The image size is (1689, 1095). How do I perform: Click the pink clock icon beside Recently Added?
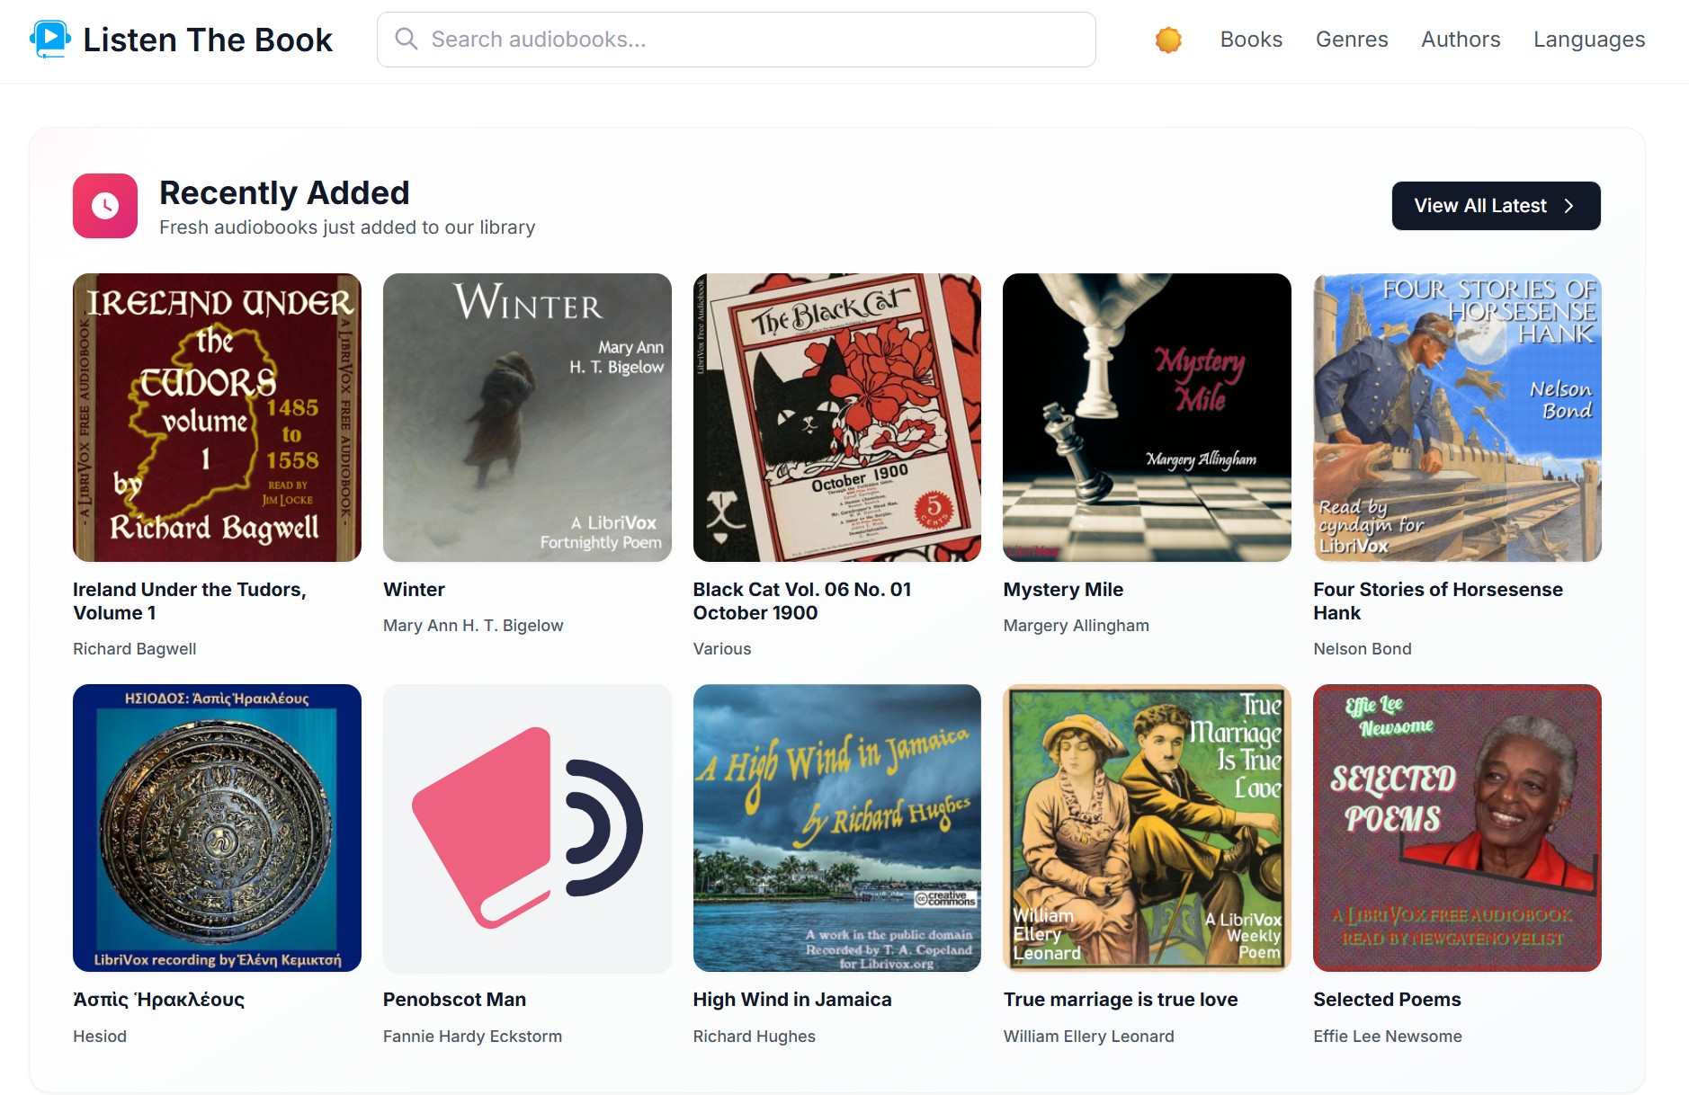(x=105, y=206)
